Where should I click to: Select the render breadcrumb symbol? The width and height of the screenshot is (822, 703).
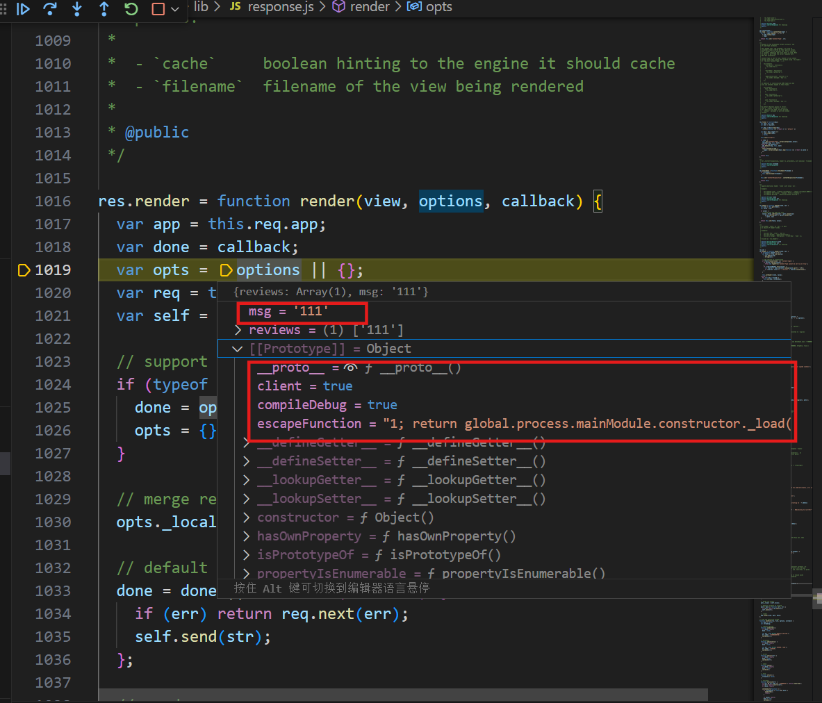click(x=361, y=7)
